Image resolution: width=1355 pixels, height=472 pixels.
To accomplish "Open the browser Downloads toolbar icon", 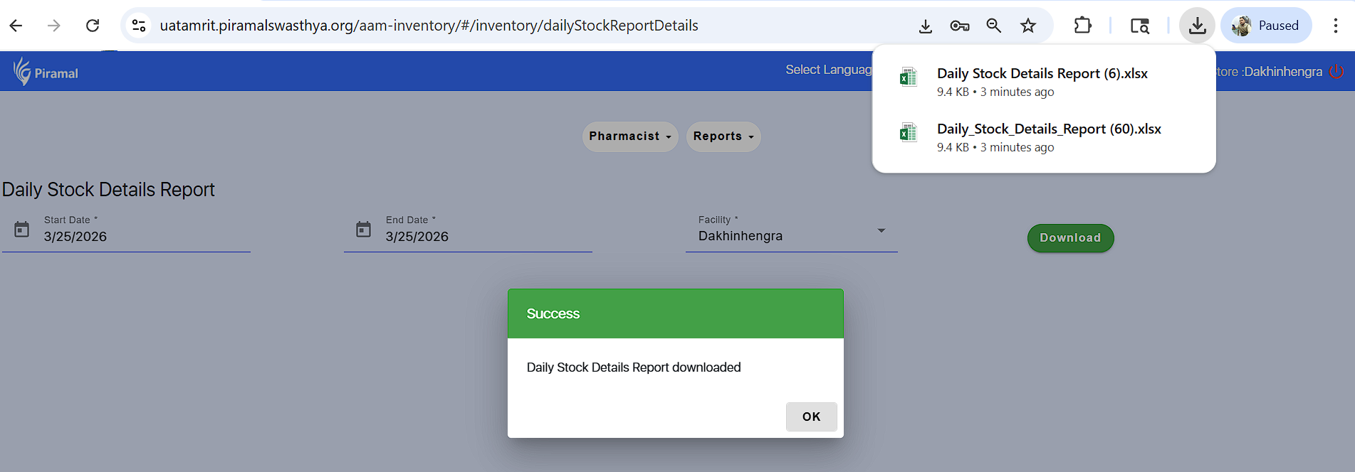I will coord(1197,26).
